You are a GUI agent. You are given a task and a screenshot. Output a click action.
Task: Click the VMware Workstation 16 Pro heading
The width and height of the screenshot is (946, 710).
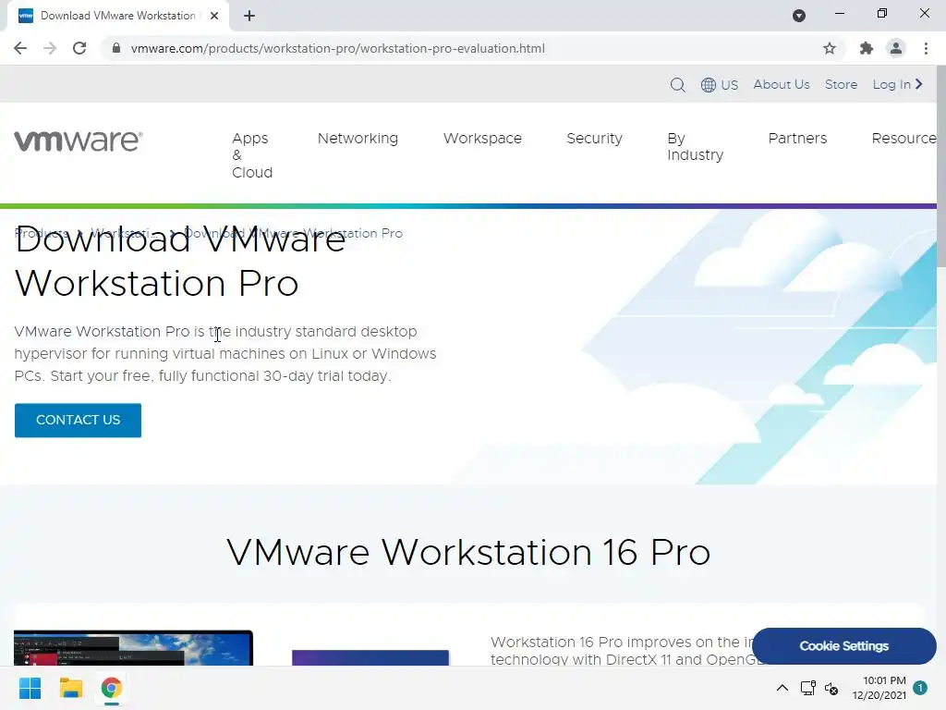(468, 553)
